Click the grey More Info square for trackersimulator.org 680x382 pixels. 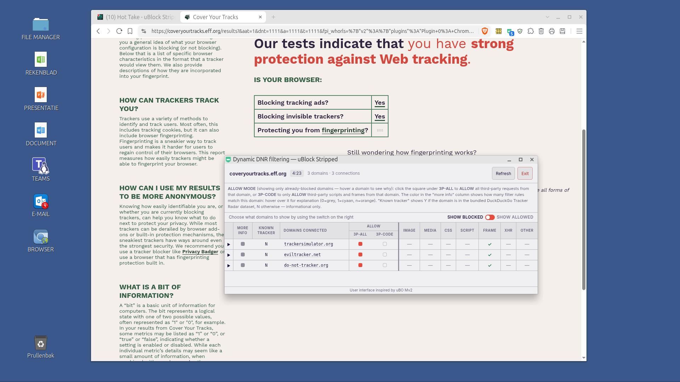click(x=243, y=244)
